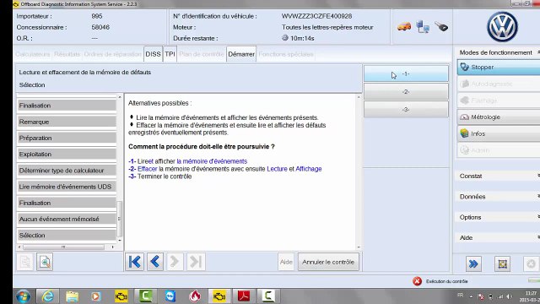Click the greyed skip-to-last-step arrow
540x304 pixels.
point(196,262)
